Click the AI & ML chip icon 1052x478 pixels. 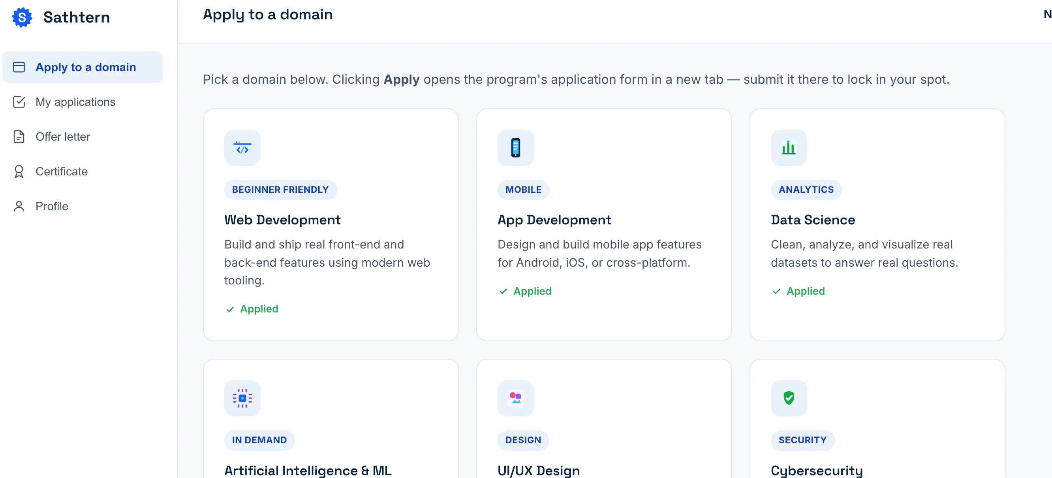click(242, 398)
